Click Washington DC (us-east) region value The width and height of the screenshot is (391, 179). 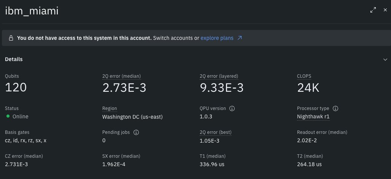click(x=132, y=117)
